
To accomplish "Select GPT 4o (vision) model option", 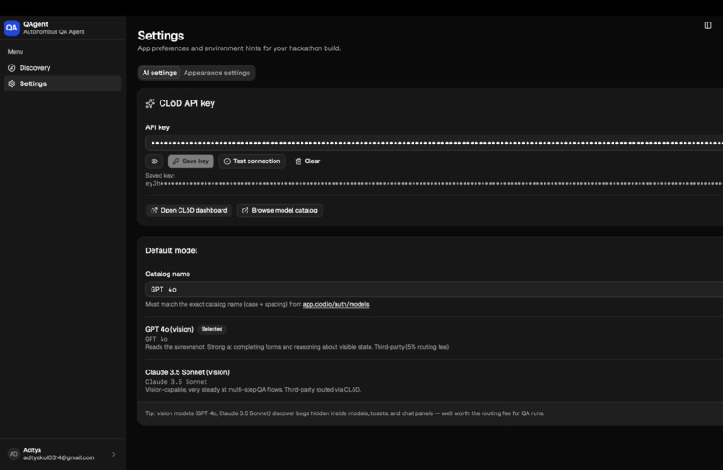I will pos(434,337).
